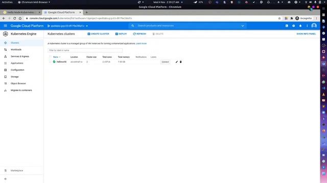This screenshot has width=327, height=183.
Task: Click the Total memory column header
Action: [124, 57]
